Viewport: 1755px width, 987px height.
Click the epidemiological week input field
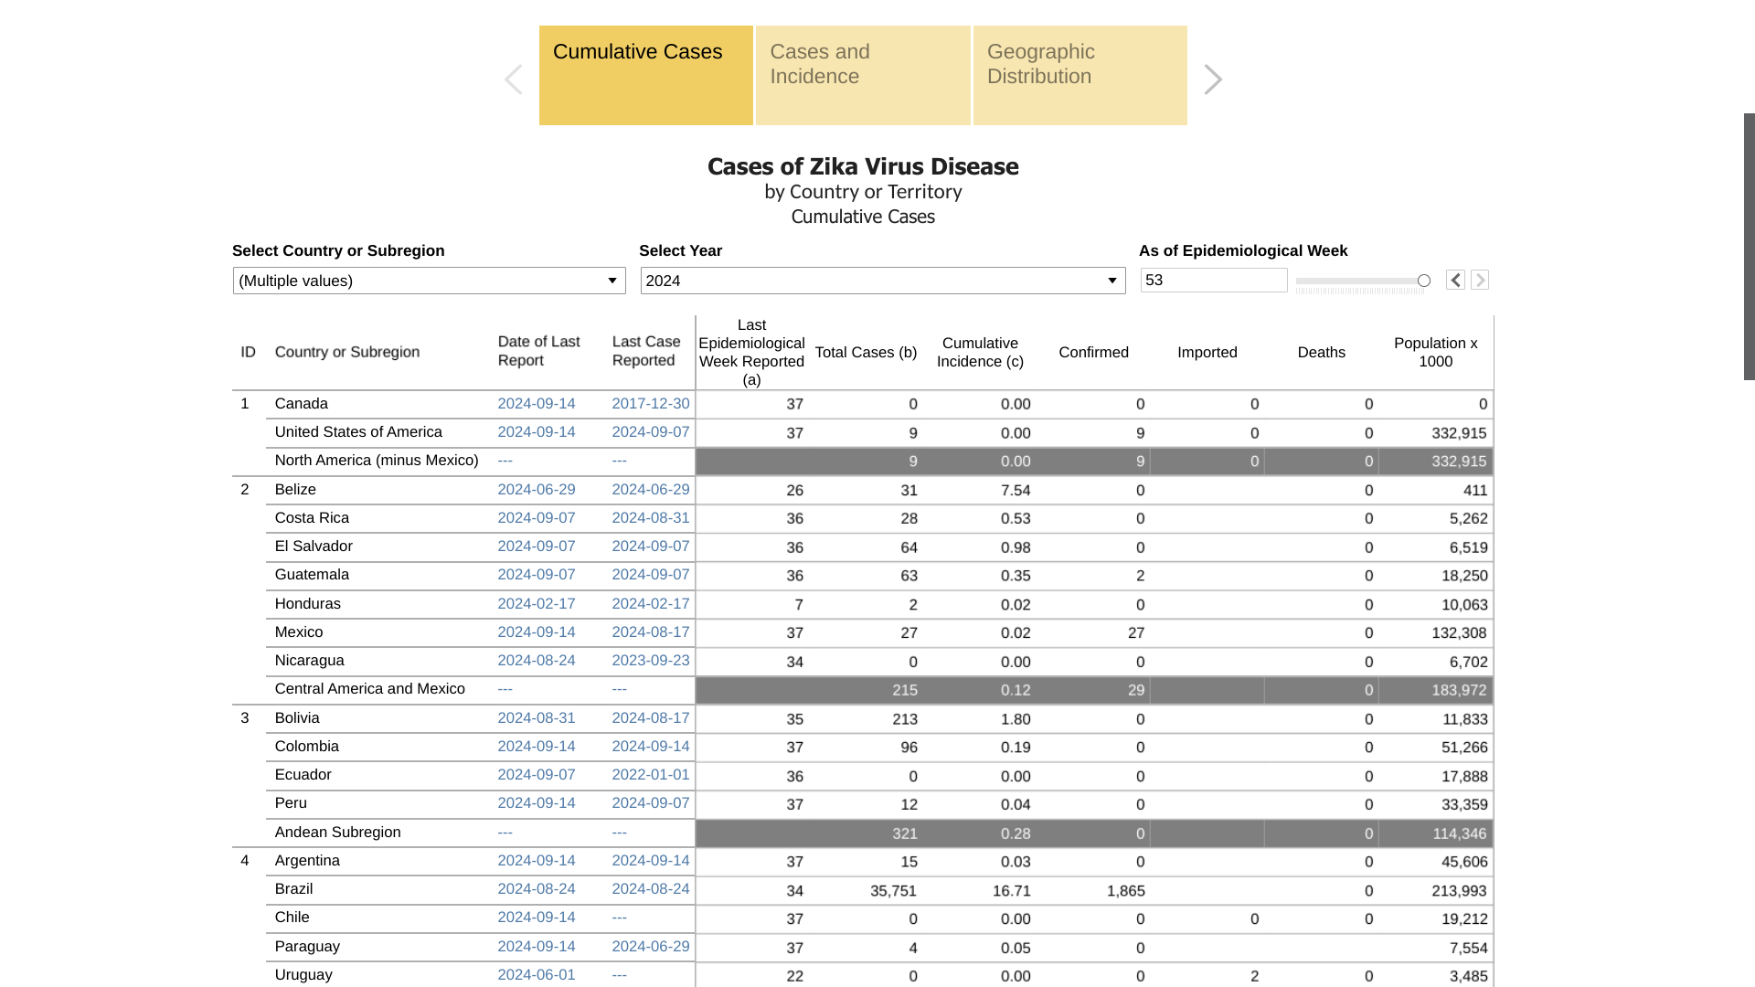click(1213, 281)
